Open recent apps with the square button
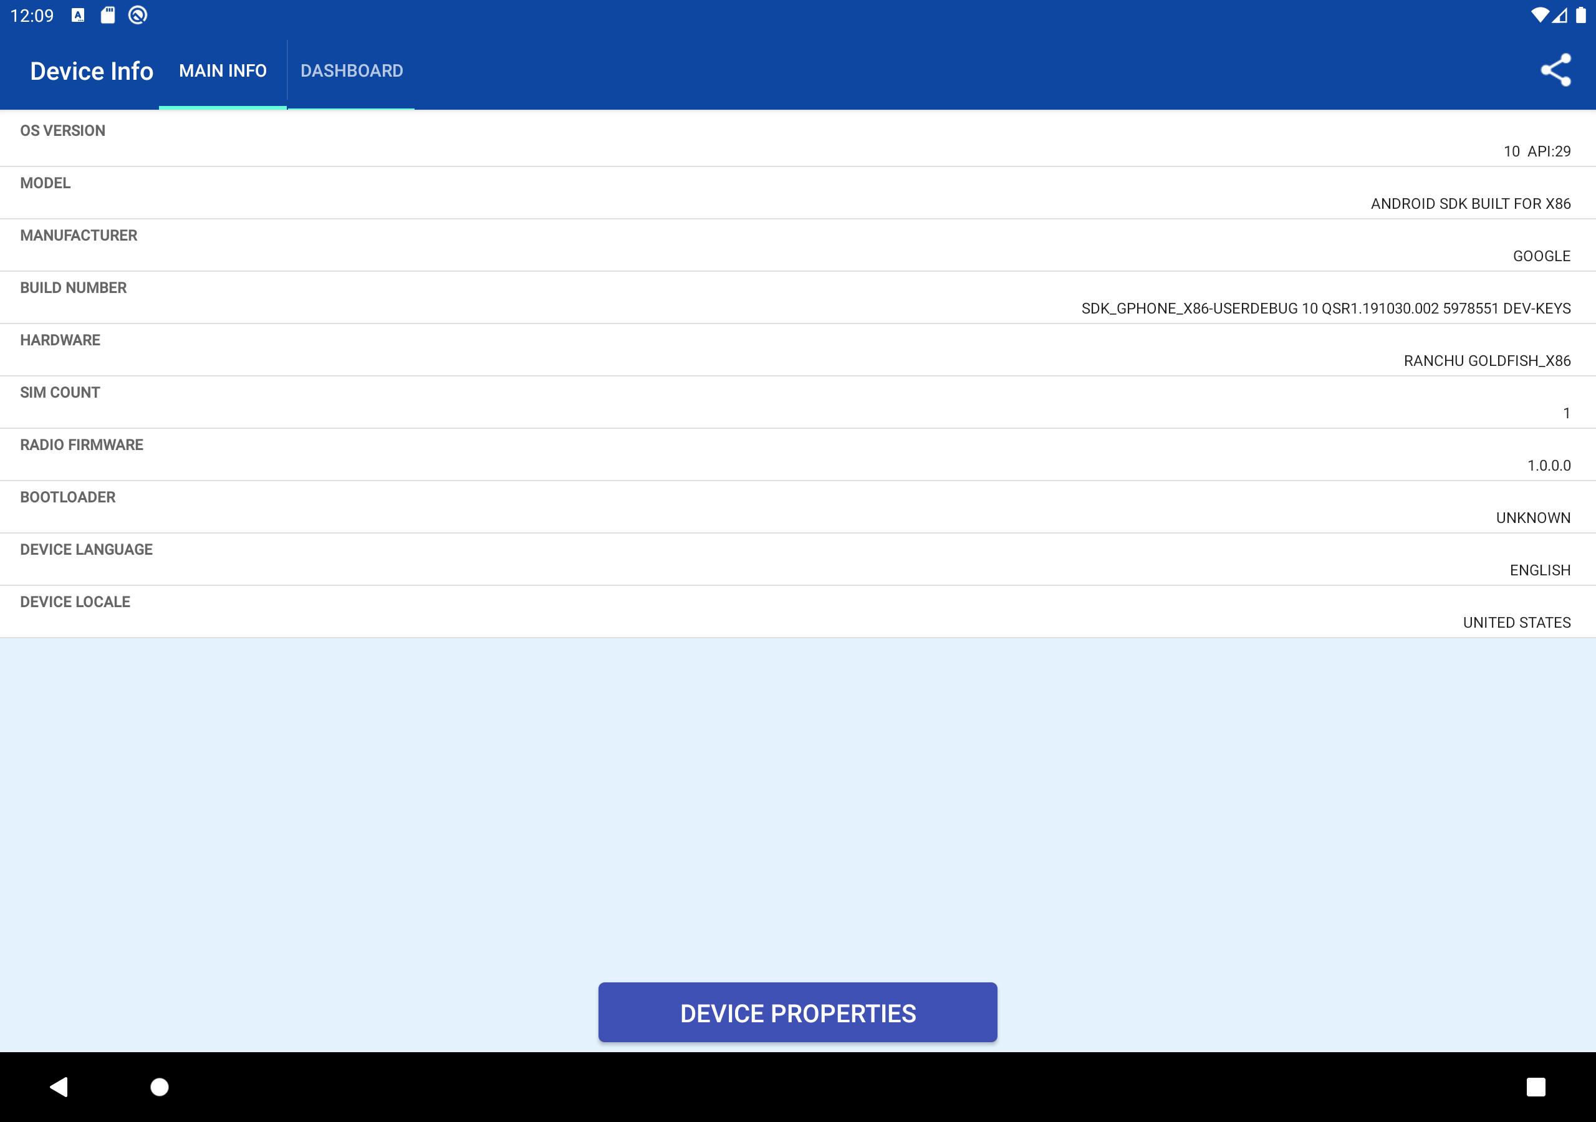This screenshot has width=1596, height=1122. (1536, 1086)
